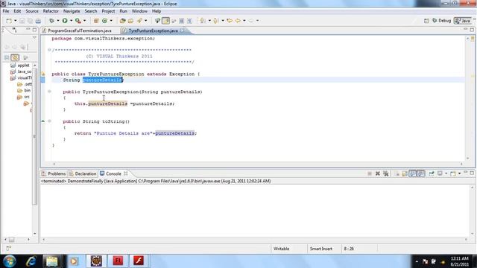The image size is (477, 268).
Task: Click the Back navigation arrow icon
Action: 238,21
